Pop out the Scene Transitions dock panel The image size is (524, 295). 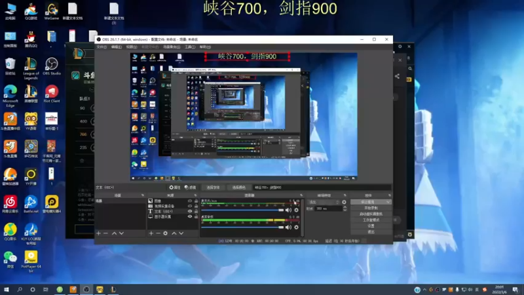pos(345,195)
